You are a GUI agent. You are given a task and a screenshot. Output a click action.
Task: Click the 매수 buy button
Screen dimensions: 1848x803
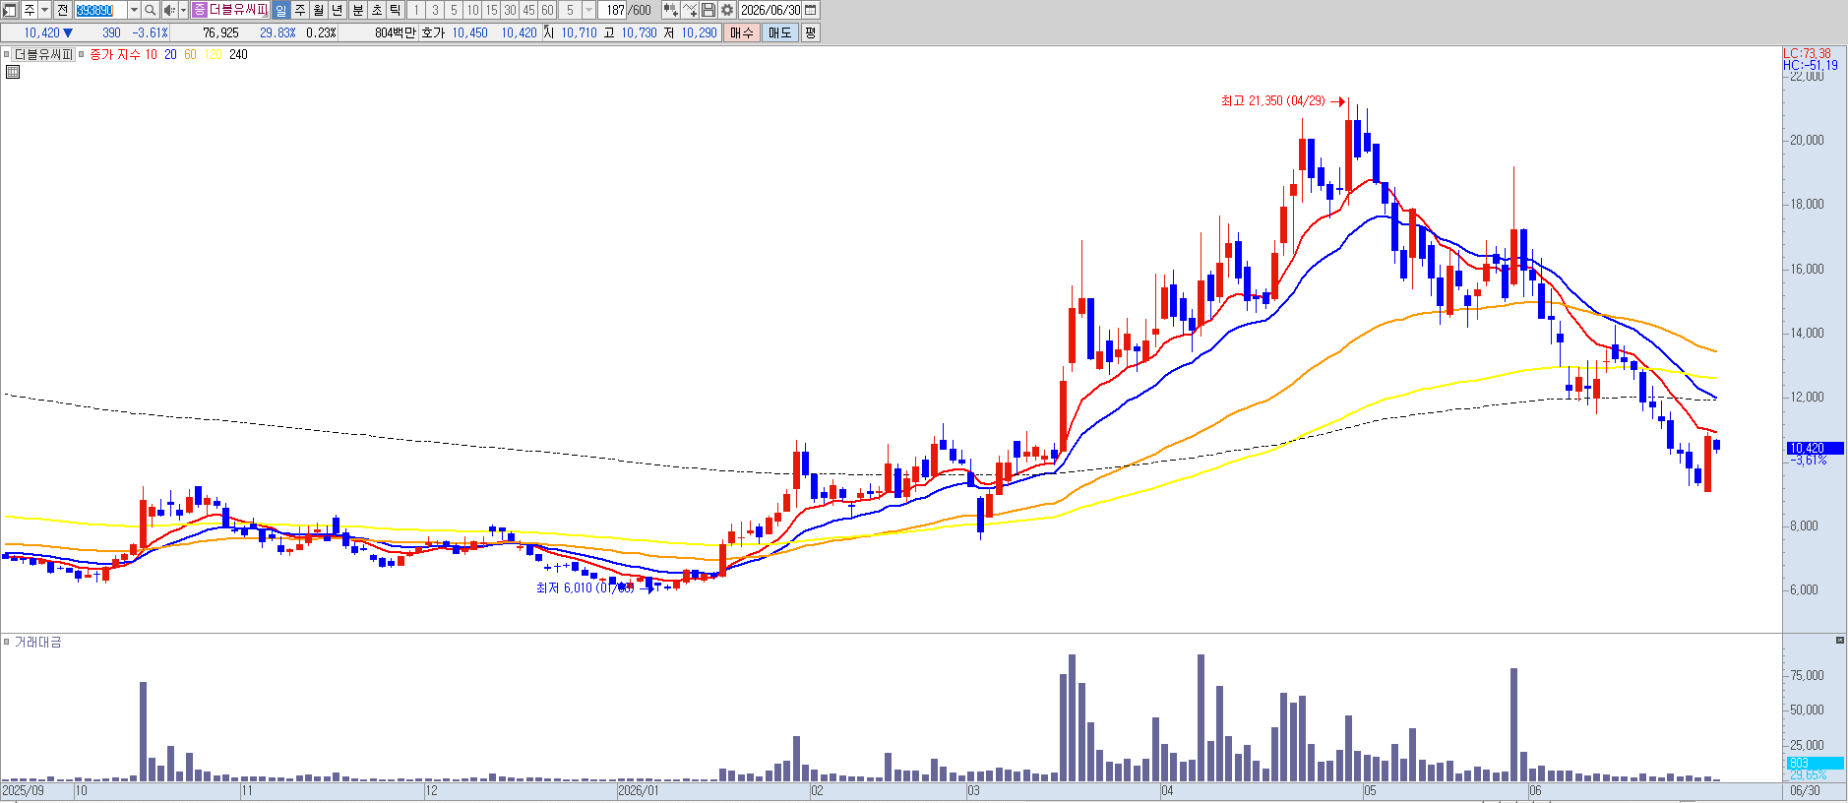pos(741,32)
